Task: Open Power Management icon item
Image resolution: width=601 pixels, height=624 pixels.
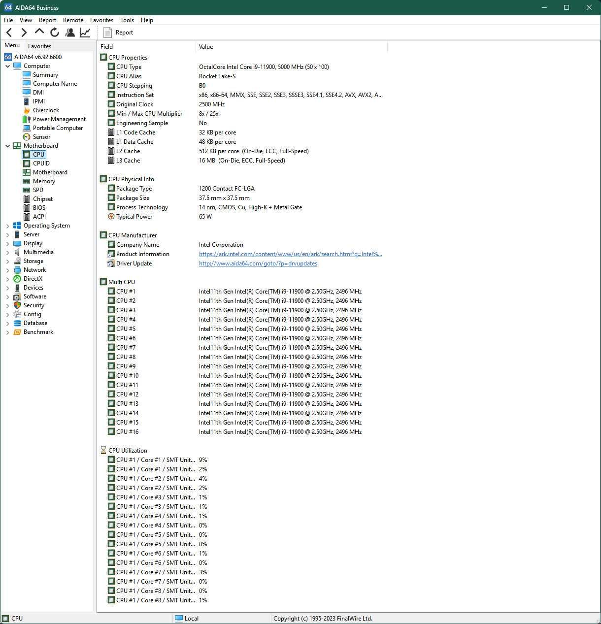Action: click(x=27, y=119)
